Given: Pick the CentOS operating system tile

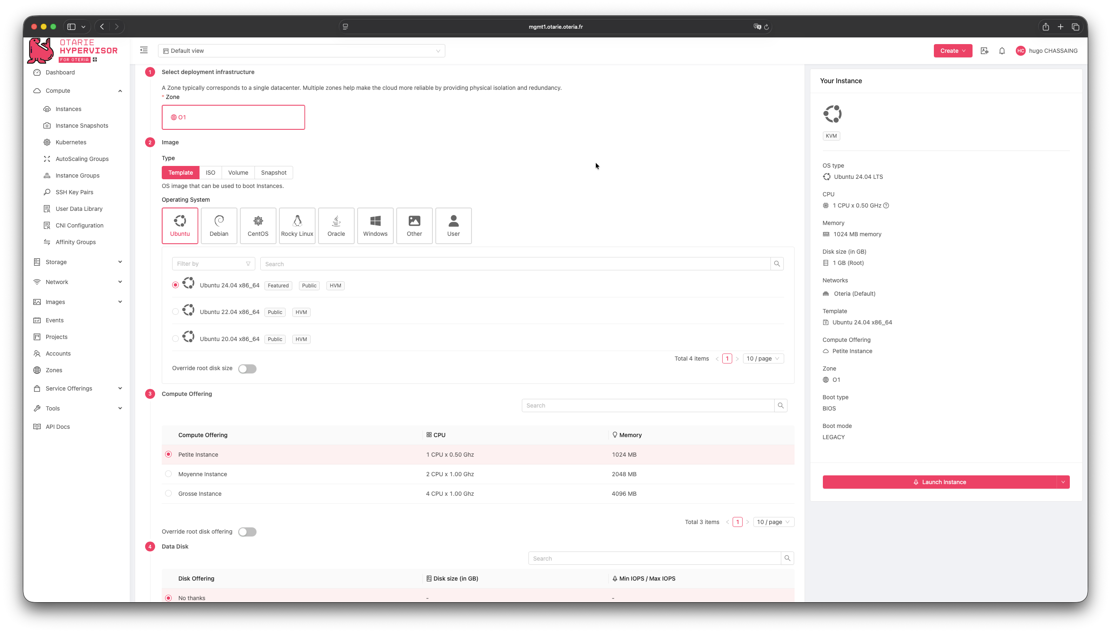Looking at the screenshot, I should (x=258, y=226).
